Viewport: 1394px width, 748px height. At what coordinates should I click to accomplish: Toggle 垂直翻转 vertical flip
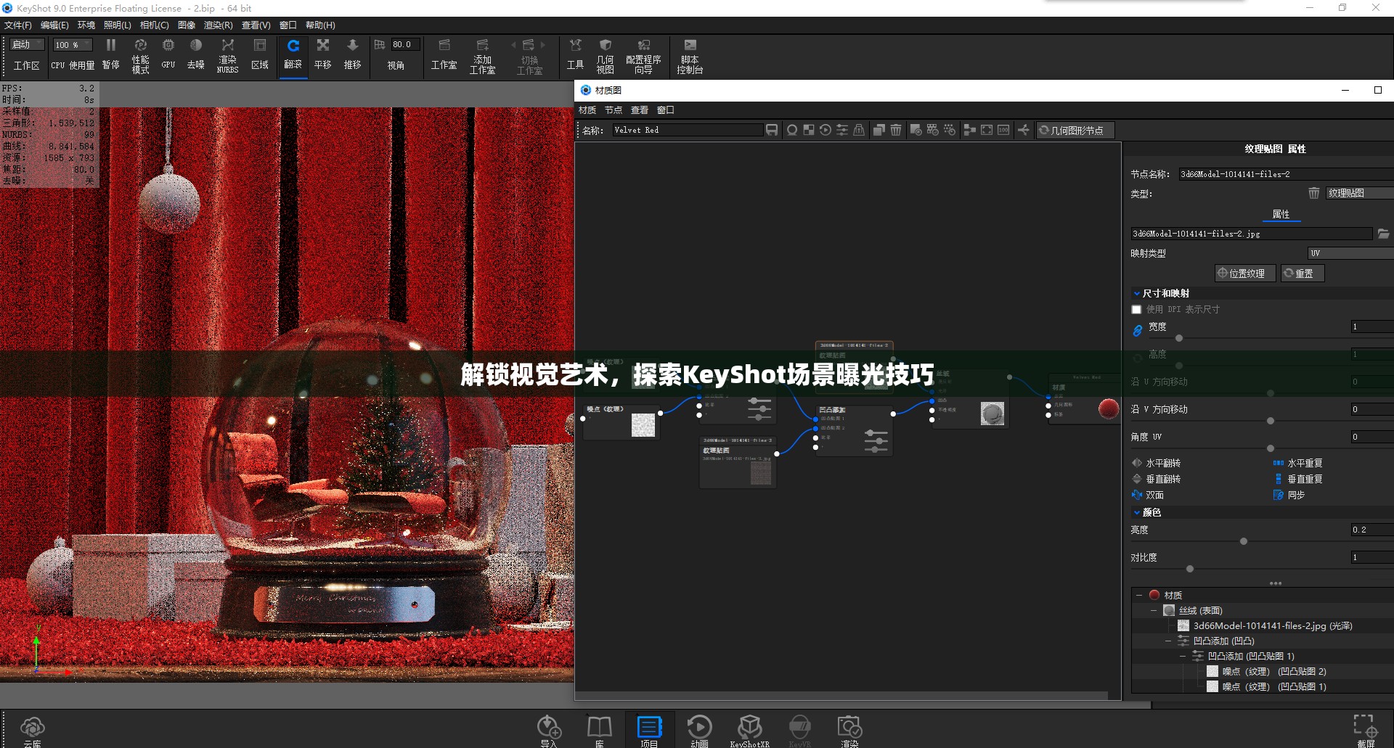(1156, 479)
